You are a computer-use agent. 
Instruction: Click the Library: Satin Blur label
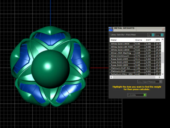123,35
